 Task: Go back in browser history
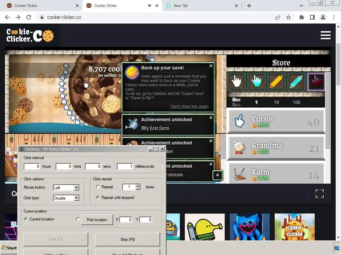tap(7, 17)
